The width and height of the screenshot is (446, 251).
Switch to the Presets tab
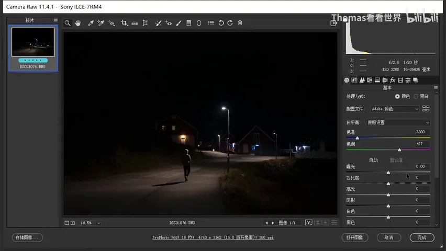(x=408, y=80)
